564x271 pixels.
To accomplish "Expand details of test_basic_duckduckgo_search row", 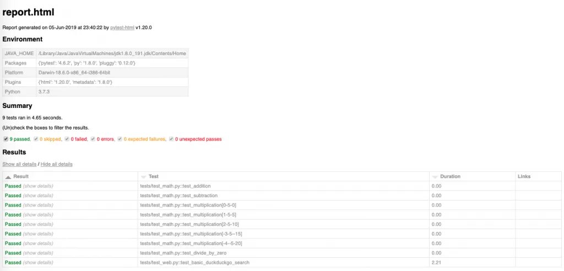I will (38, 263).
